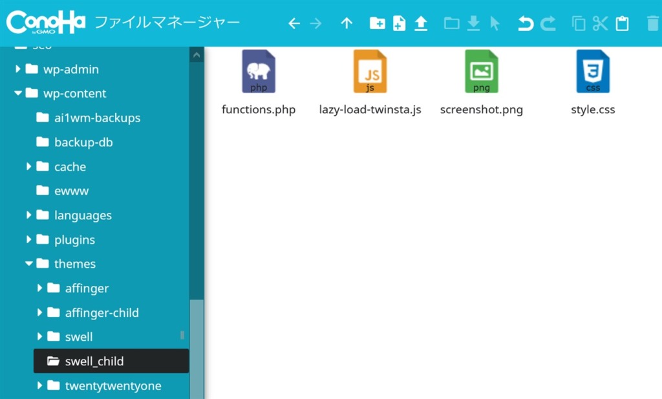
Task: Expand the twentytwentyone folder arrow
Action: [39, 385]
